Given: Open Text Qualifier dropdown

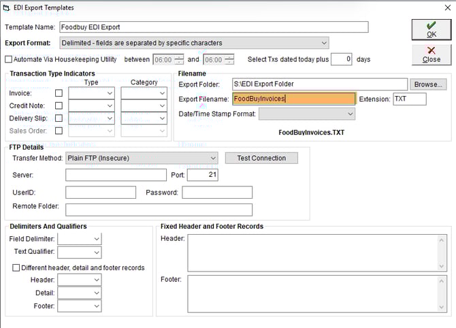Looking at the screenshot, I should tap(80, 252).
